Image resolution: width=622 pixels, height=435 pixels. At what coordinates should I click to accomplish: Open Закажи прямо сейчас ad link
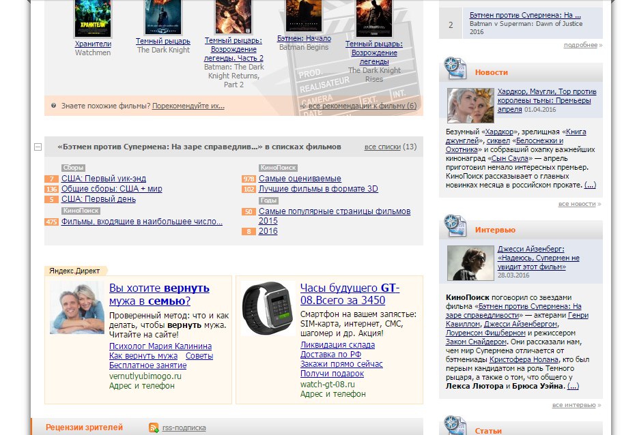click(x=341, y=364)
